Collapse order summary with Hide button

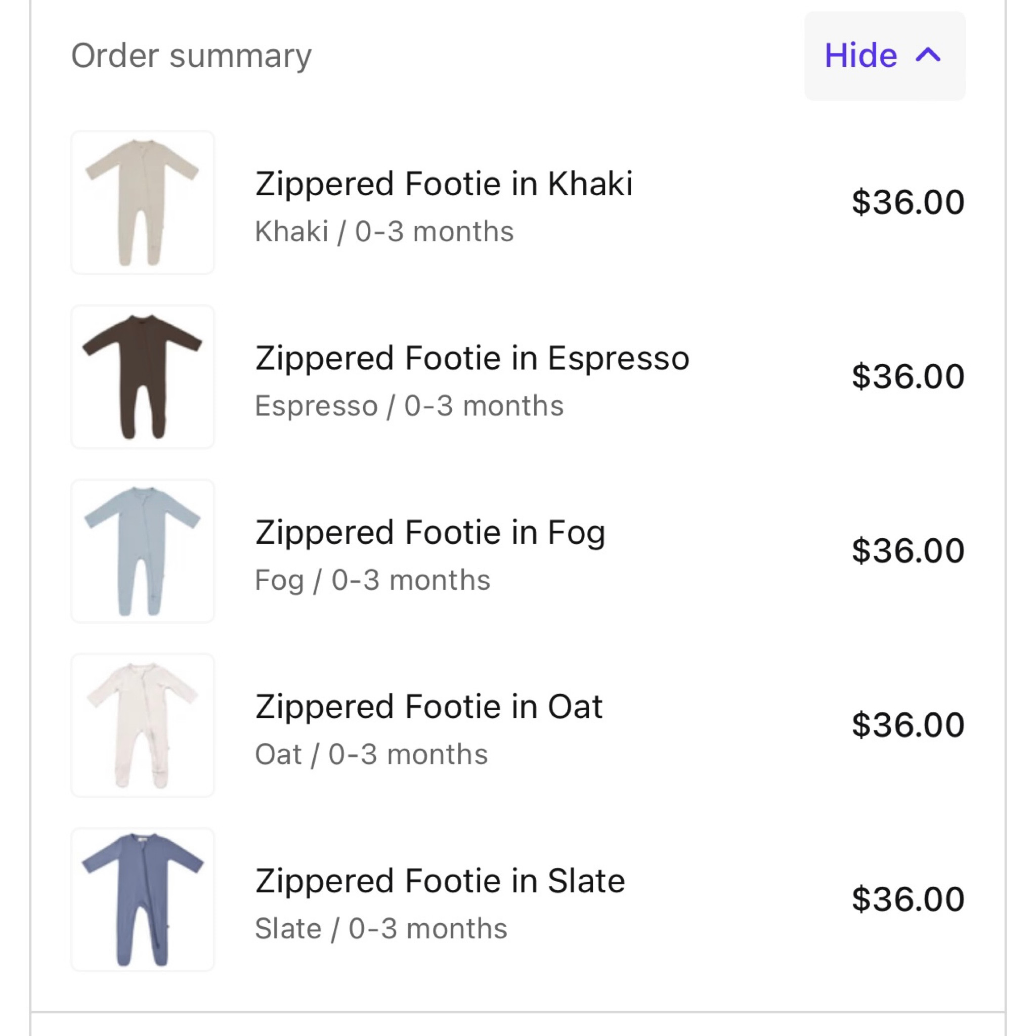884,56
